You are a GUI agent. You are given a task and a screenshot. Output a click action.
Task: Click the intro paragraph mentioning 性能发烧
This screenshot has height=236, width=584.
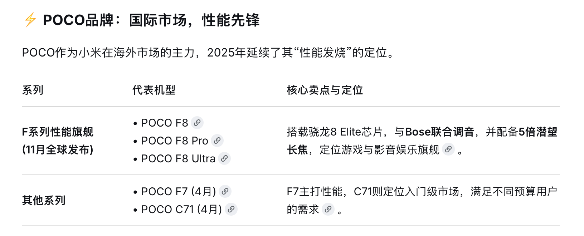[208, 53]
